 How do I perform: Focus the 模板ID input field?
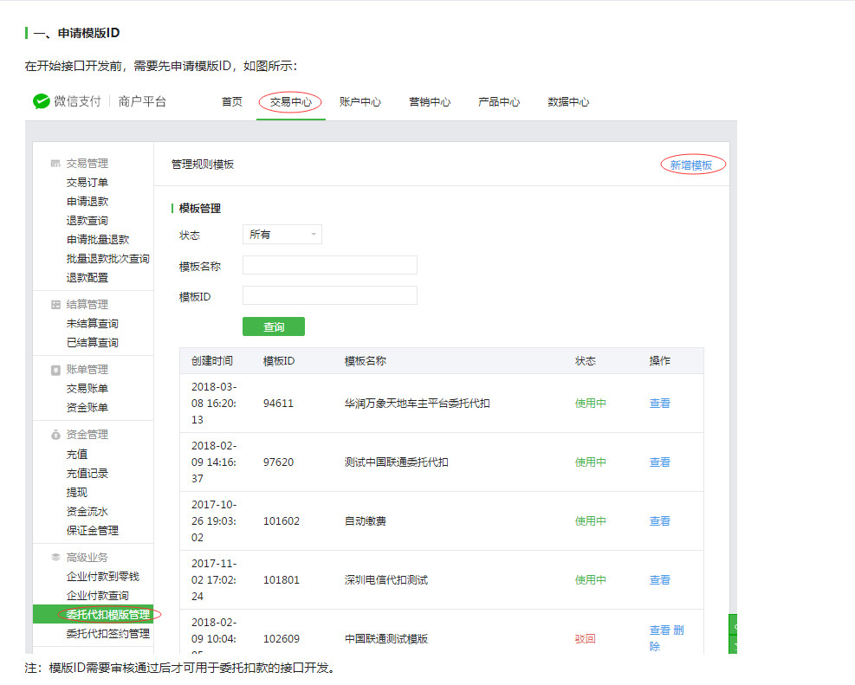[330, 295]
